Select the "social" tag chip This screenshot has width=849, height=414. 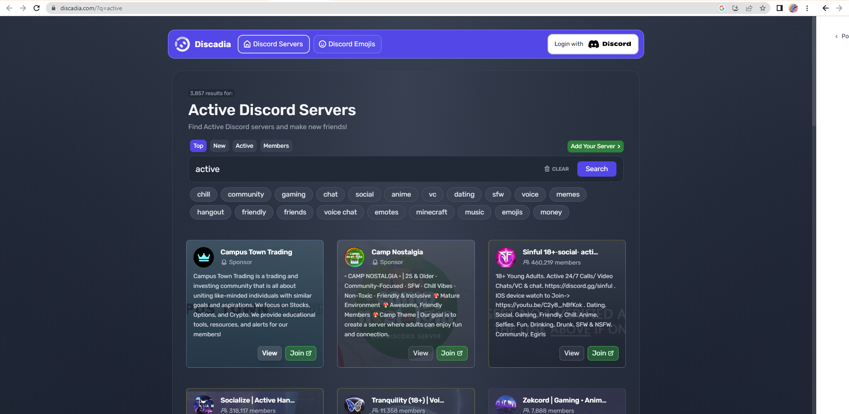(364, 194)
